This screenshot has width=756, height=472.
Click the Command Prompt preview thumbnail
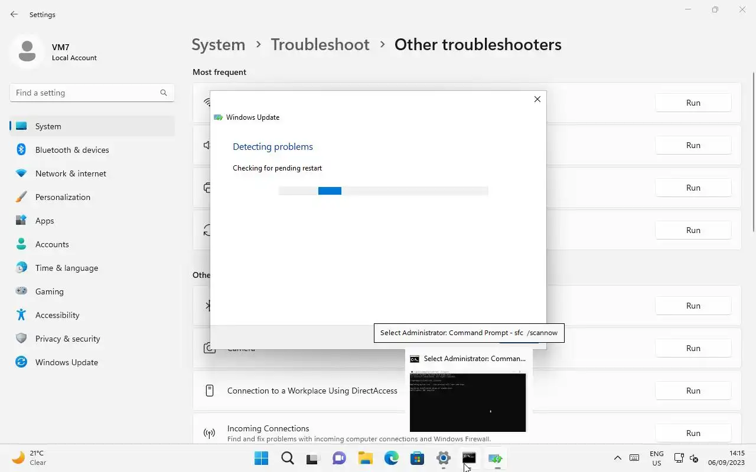pyautogui.click(x=468, y=401)
